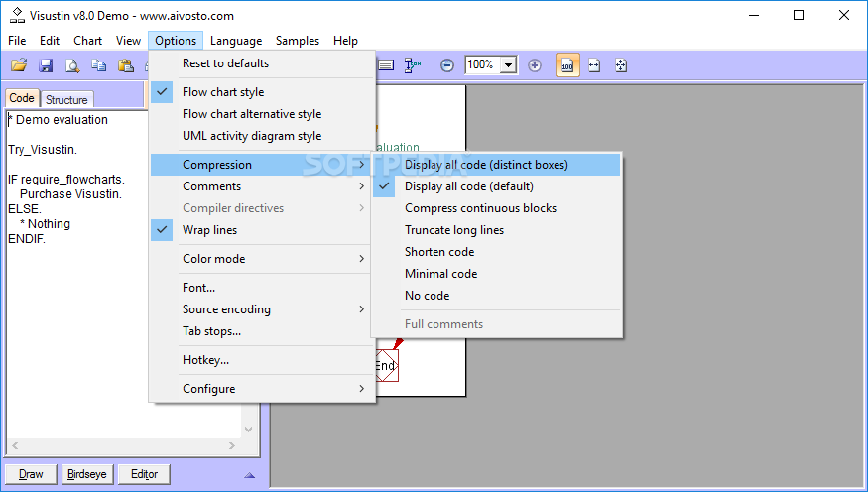This screenshot has width=868, height=492.
Task: Click code panel scroll right arrow
Action: click(232, 445)
